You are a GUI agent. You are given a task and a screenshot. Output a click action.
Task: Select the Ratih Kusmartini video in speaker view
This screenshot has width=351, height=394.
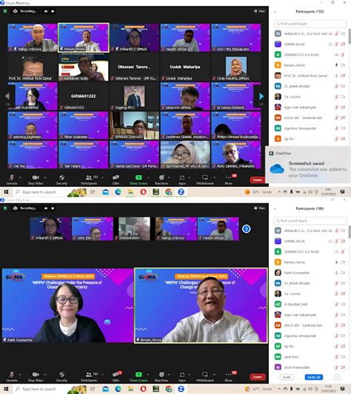tap(67, 305)
